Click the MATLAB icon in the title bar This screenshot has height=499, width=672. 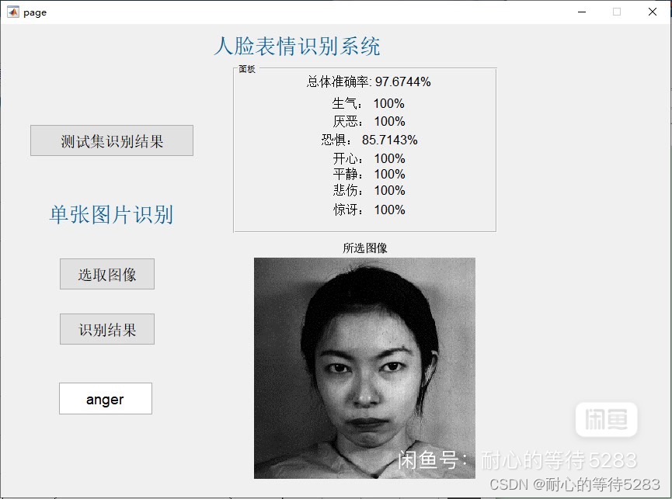pyautogui.click(x=13, y=12)
